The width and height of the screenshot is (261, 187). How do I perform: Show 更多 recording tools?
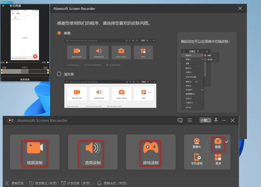point(218,159)
